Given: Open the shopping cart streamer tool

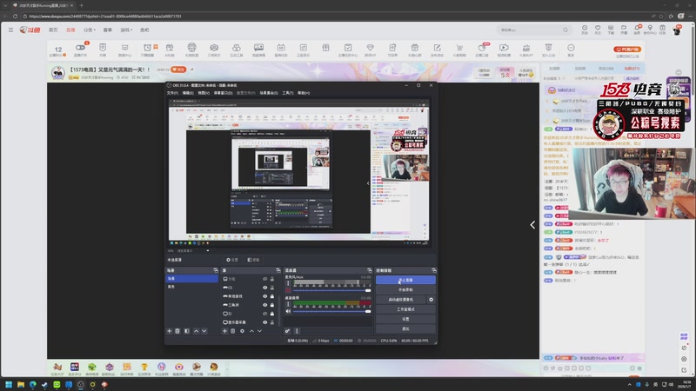Looking at the screenshot, I should tap(459, 48).
